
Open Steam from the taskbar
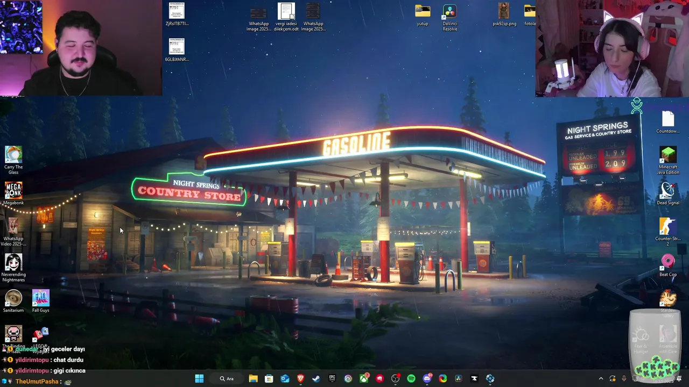(316, 378)
